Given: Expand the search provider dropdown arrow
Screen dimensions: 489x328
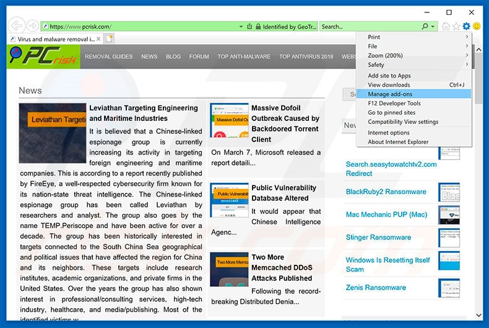Looking at the screenshot, I should pos(433,27).
